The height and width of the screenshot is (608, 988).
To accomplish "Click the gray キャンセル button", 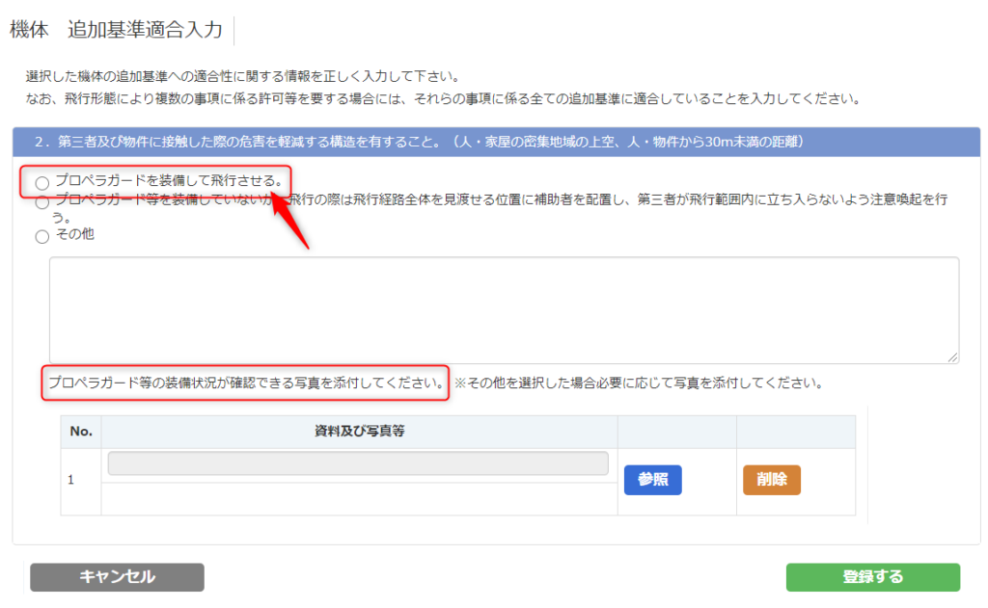I will point(117,577).
